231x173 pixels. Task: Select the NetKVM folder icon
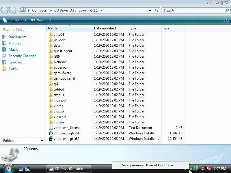coord(51,62)
